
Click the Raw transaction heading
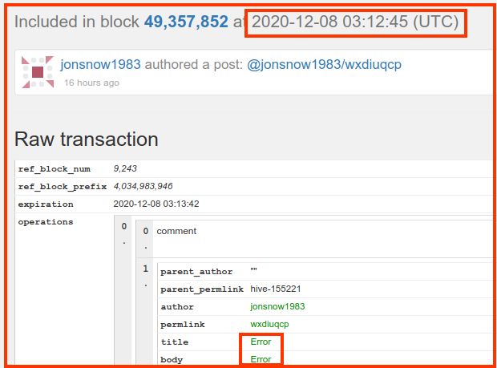[x=87, y=140]
